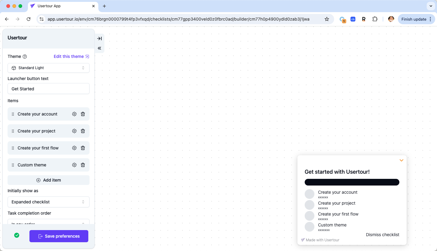The width and height of the screenshot is (437, 251).
Task: Click Finish update button
Action: tap(416, 19)
